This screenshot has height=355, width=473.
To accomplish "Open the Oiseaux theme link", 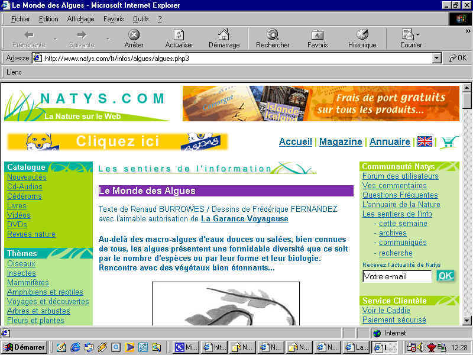I will click(21, 263).
